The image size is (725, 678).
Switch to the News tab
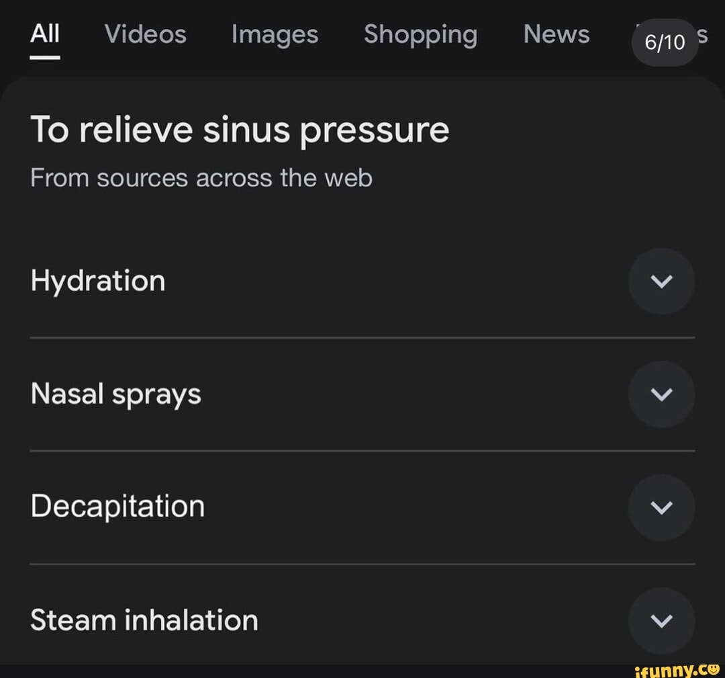(x=557, y=35)
